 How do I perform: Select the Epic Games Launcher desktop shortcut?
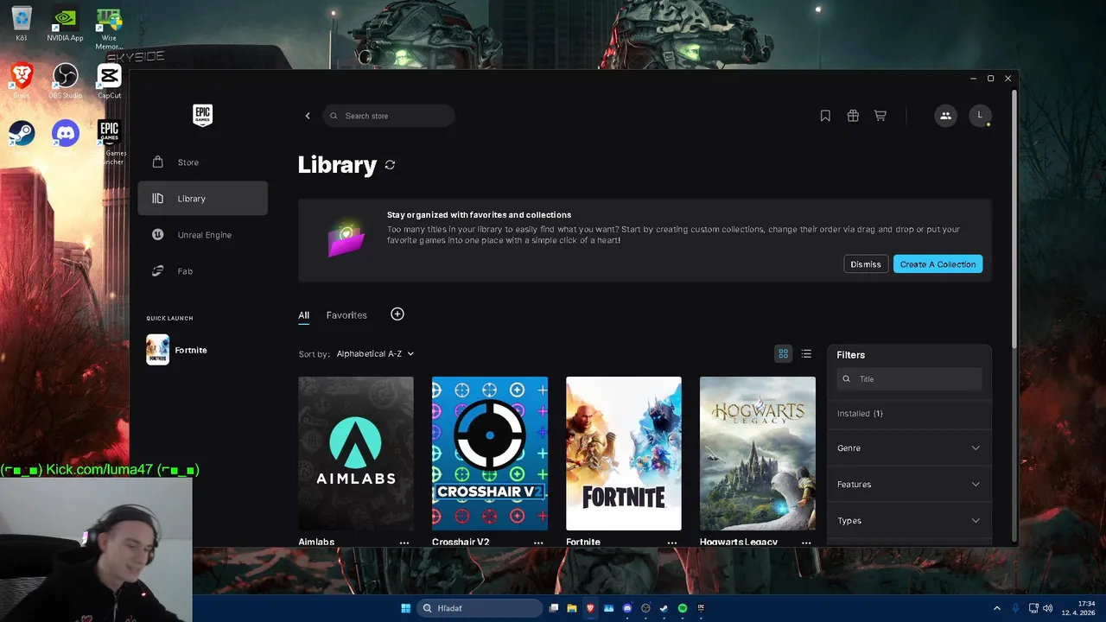(x=109, y=143)
